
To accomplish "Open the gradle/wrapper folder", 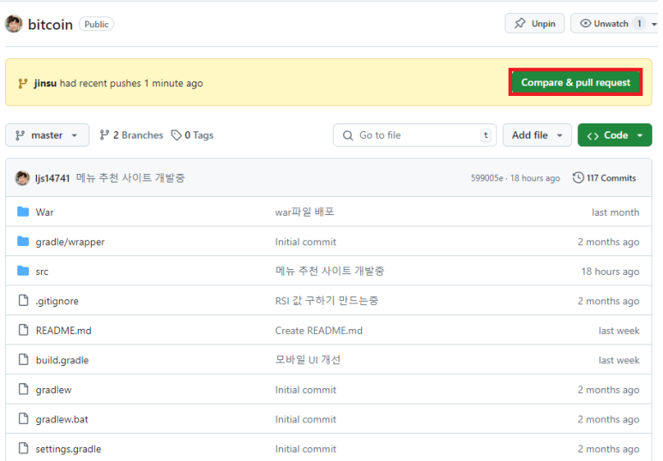I will pos(70,242).
